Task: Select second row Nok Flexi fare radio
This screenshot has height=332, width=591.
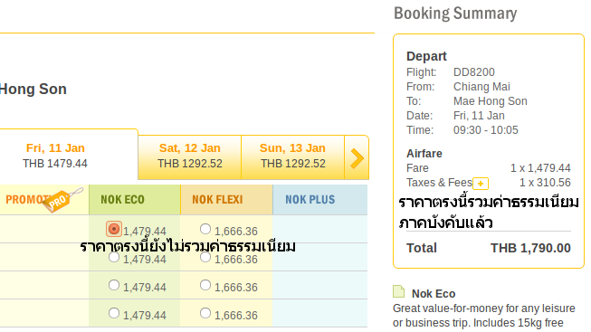Action: [205, 257]
